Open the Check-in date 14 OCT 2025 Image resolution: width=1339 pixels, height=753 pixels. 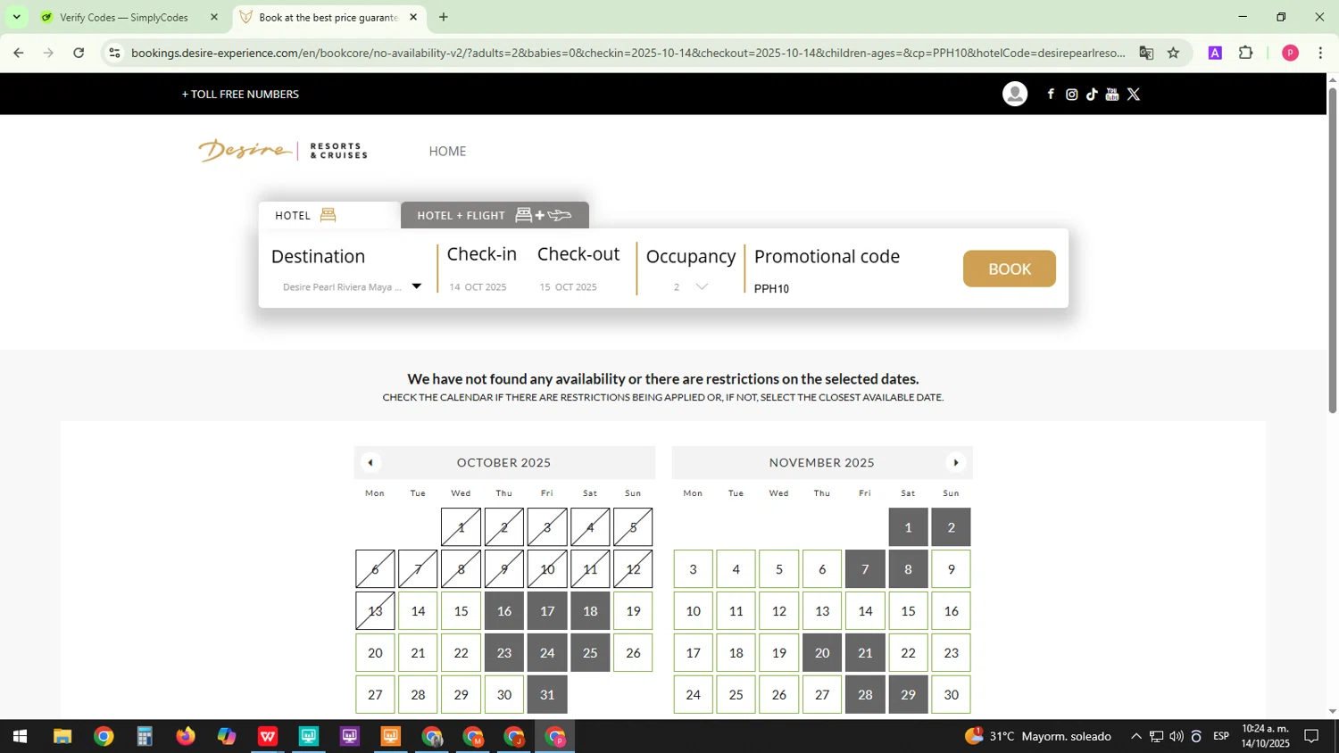pos(478,287)
